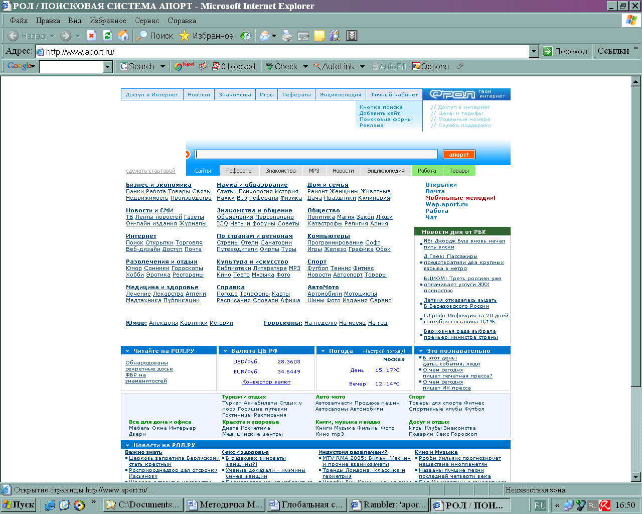The width and height of the screenshot is (642, 514).
Task: Click the highlighter pen toolbar icon
Action: pyautogui.click(x=460, y=66)
